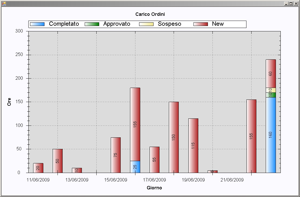The width and height of the screenshot is (300, 197).
Task: Click the 'Approvato' legend label
Action: point(117,24)
